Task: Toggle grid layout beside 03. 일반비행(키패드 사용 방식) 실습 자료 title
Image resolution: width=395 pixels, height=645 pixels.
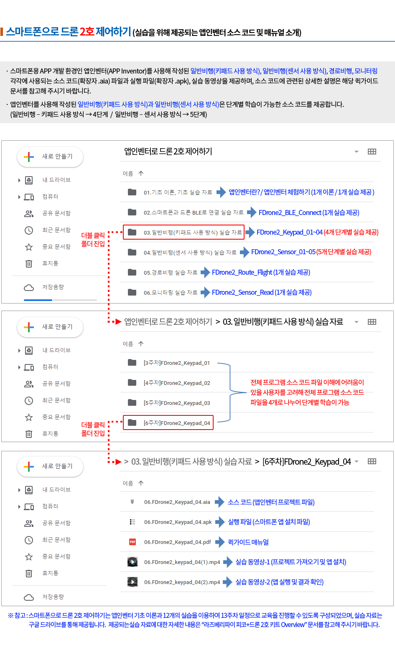Action: pos(372,322)
